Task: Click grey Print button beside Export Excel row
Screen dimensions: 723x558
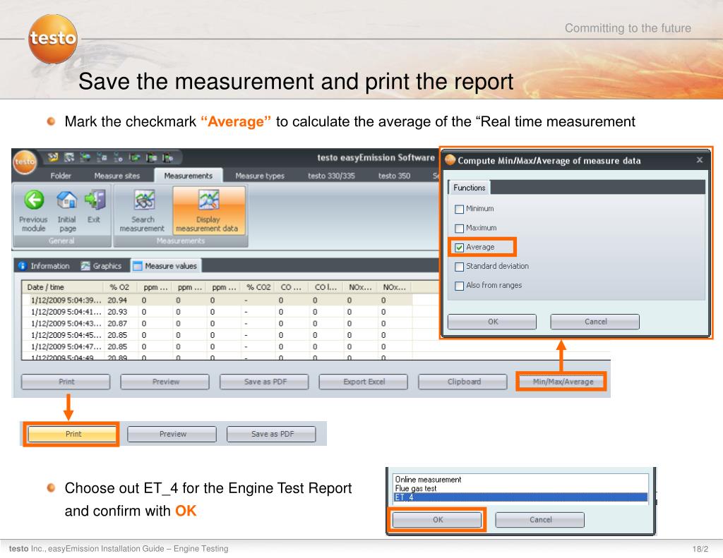Action: click(66, 382)
